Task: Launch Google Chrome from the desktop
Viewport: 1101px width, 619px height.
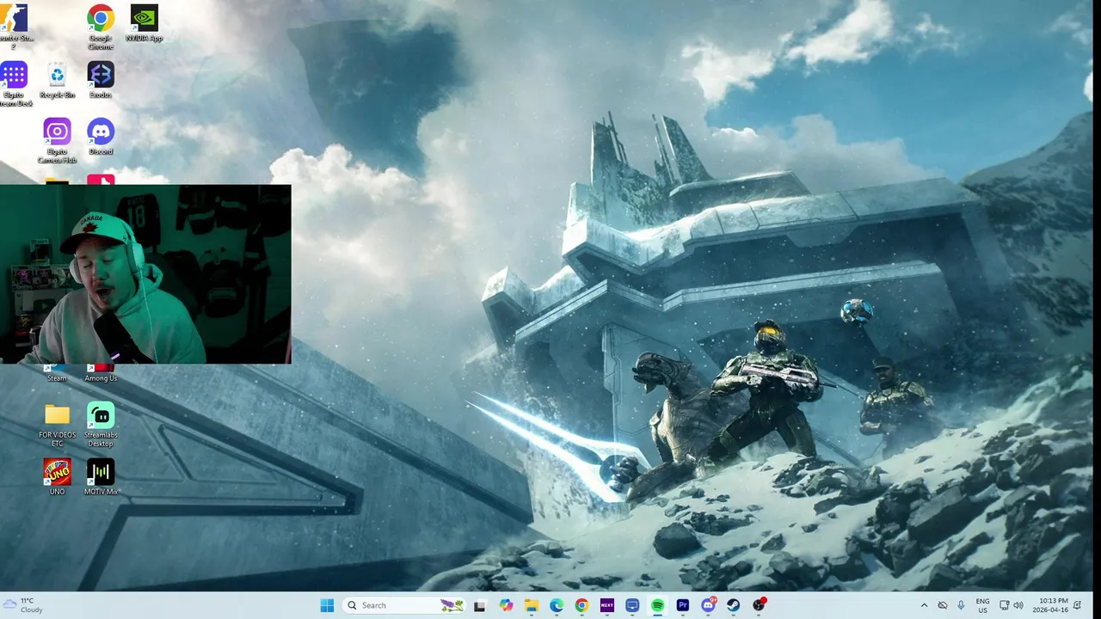Action: click(x=101, y=26)
